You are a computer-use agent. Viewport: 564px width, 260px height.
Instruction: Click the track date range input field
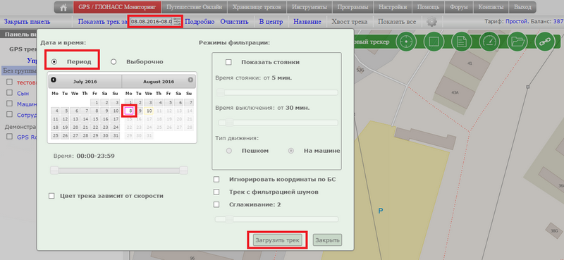(x=152, y=22)
